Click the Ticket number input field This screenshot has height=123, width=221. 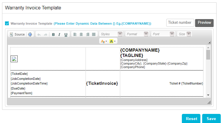pos(180,23)
